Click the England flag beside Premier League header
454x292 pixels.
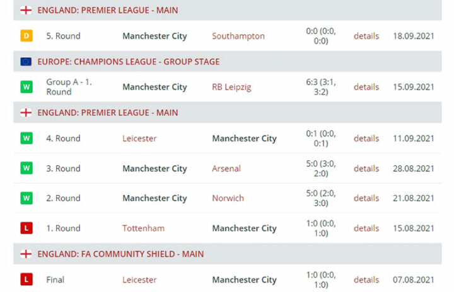pos(26,10)
